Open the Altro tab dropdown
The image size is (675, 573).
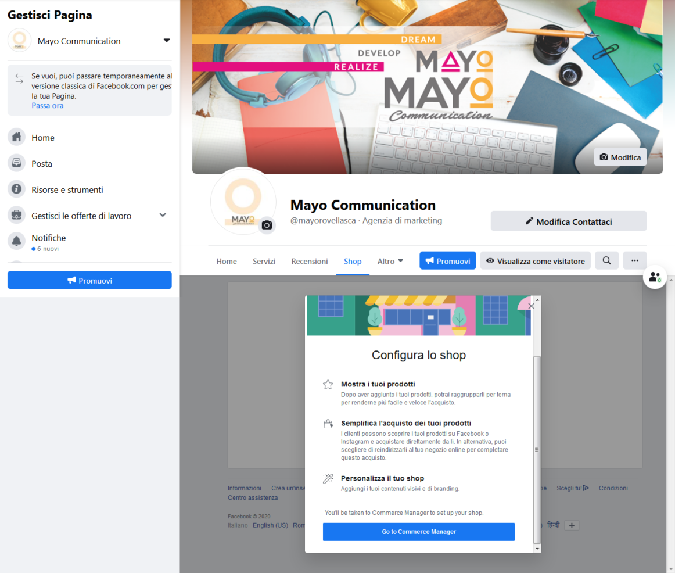point(390,261)
